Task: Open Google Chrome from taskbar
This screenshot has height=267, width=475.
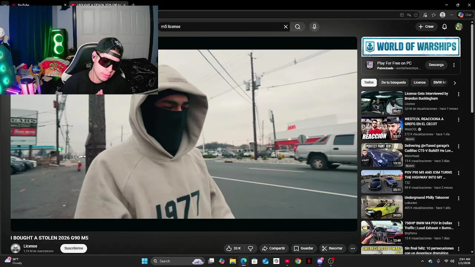Action: click(x=298, y=261)
